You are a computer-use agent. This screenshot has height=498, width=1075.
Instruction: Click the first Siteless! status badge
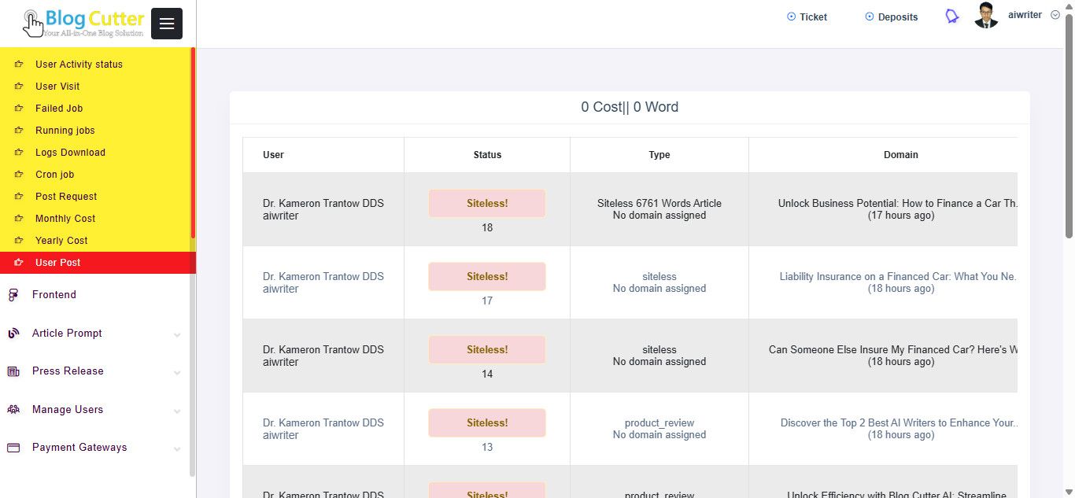pyautogui.click(x=487, y=203)
